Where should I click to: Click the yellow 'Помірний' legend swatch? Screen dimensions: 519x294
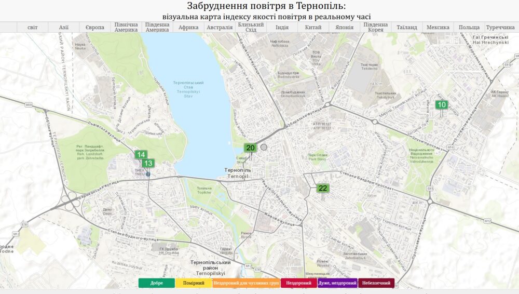(194, 283)
